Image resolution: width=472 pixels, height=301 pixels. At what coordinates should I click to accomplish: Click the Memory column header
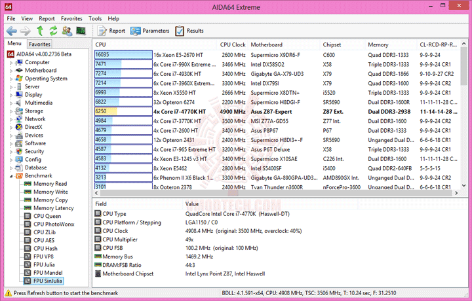pos(391,44)
